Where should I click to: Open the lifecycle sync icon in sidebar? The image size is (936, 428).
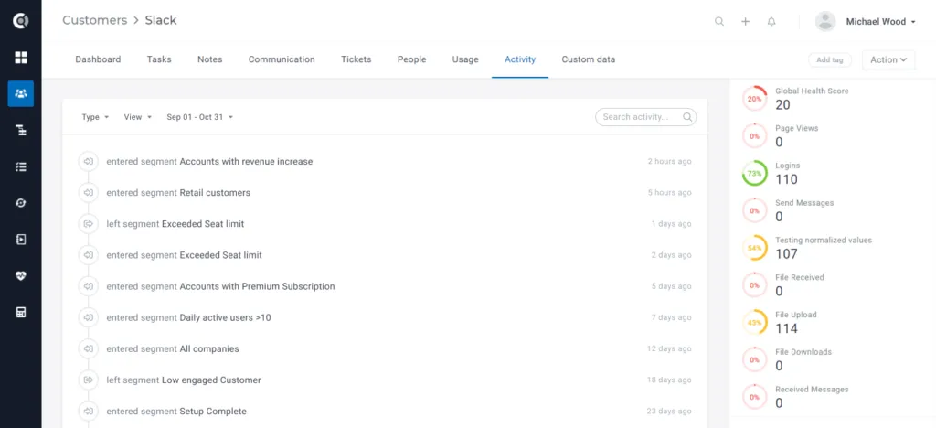click(x=21, y=203)
